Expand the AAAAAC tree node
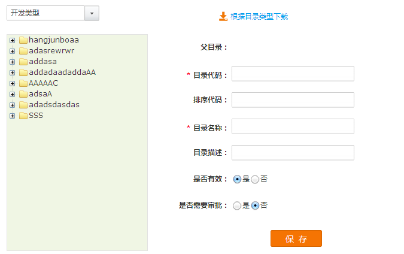The image size is (404, 254). coord(12,83)
